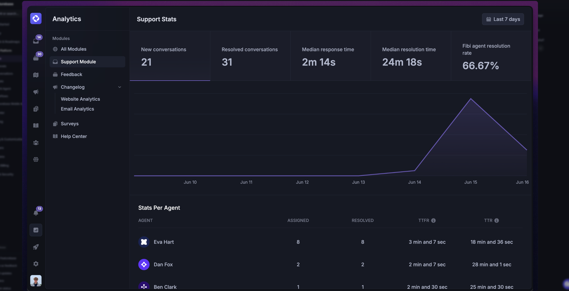This screenshot has width=569, height=291.
Task: Open the Last 7 days date range picker
Action: point(502,19)
